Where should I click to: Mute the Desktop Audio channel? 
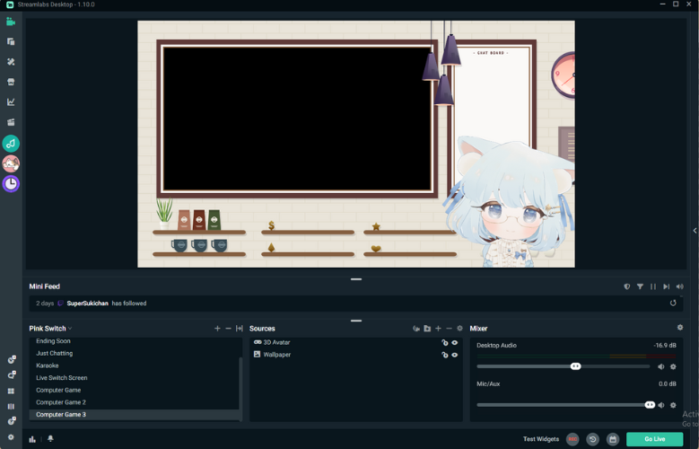click(660, 367)
